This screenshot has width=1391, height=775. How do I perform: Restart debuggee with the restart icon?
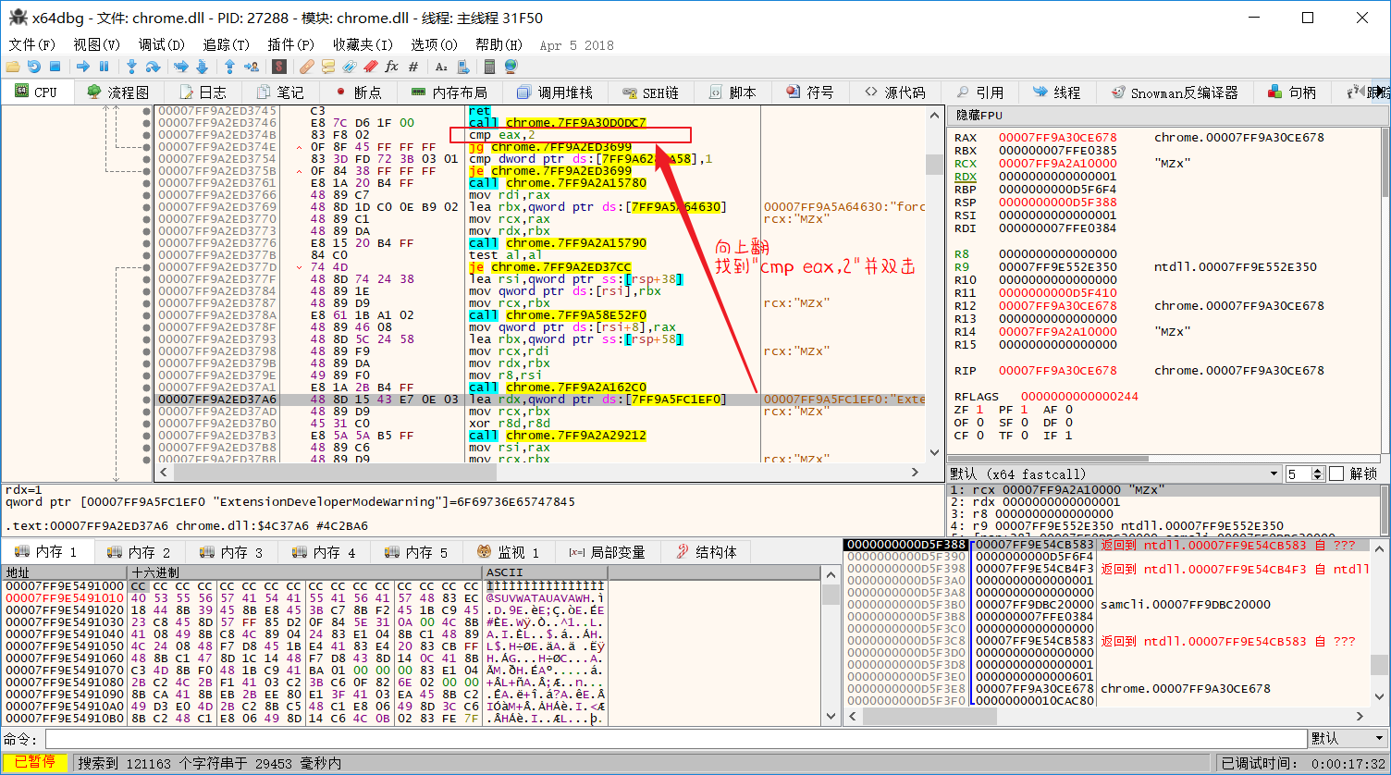[34, 67]
